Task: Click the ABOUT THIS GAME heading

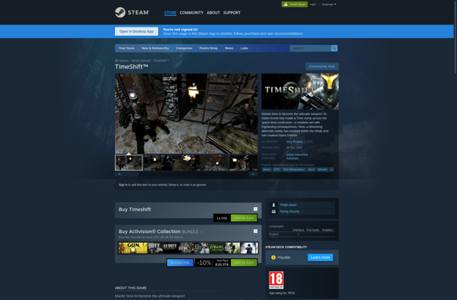Action: tap(130, 288)
